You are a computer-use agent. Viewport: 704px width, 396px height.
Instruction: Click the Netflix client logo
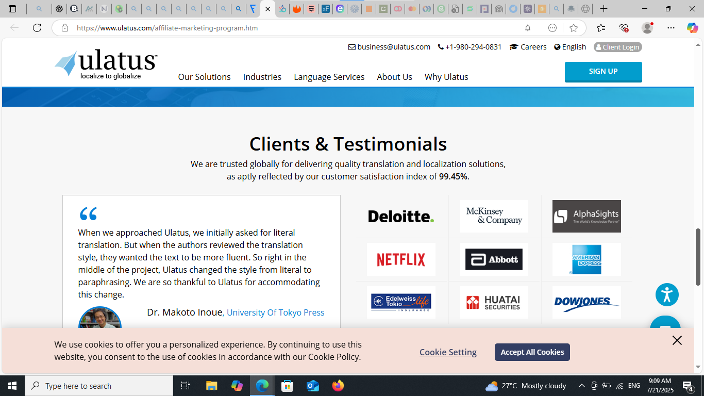tap(401, 259)
